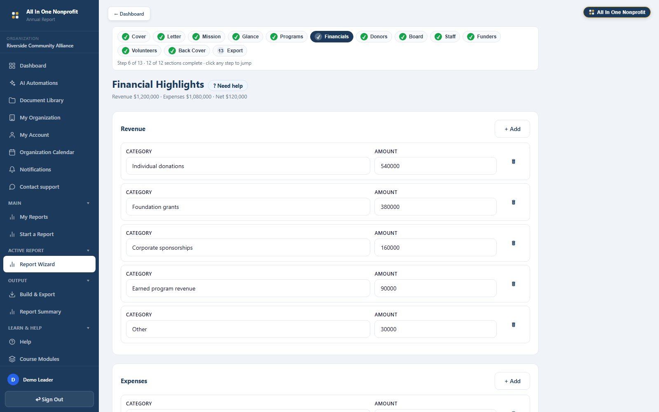
Task: Jump to the Donors step
Action: 374,37
